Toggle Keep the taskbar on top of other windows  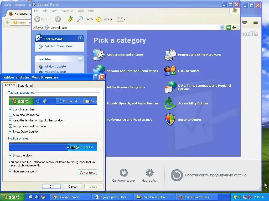pos(10,120)
